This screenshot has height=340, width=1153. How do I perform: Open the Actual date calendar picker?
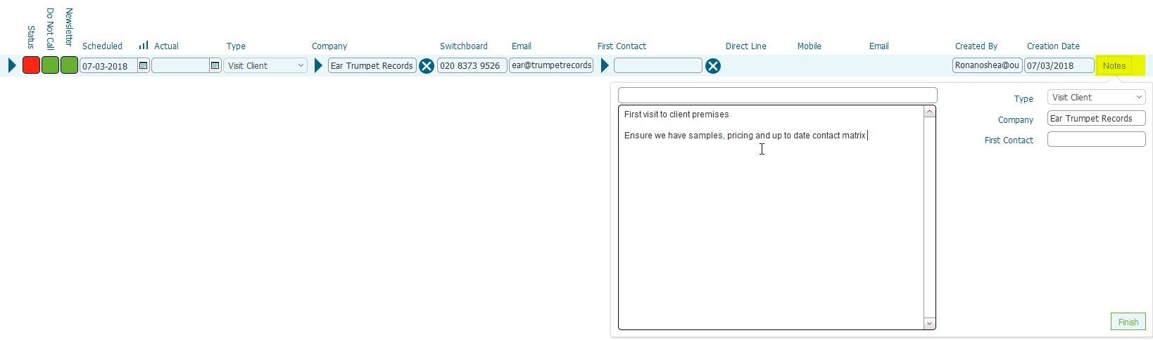click(x=215, y=65)
